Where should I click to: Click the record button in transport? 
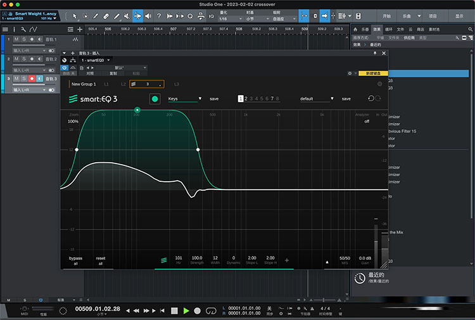(197, 310)
